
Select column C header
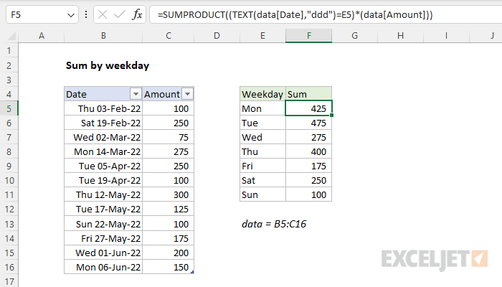point(169,36)
